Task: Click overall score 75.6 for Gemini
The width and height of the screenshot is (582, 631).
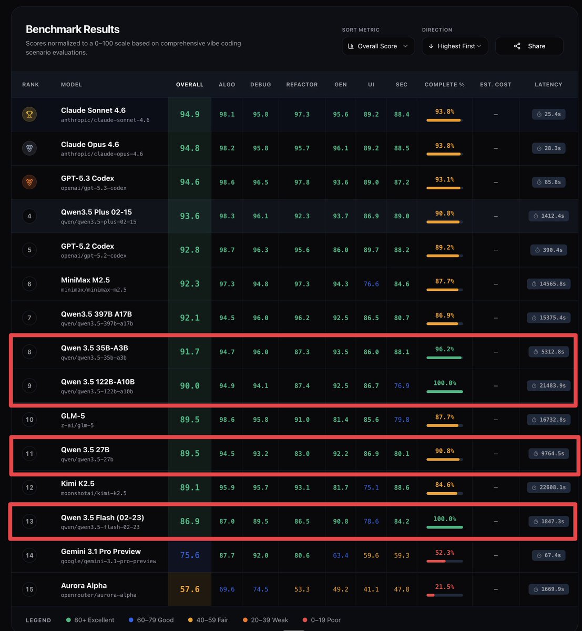Action: click(x=190, y=555)
